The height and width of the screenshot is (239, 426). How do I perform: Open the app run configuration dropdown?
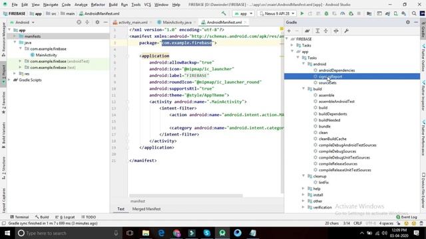(x=244, y=13)
